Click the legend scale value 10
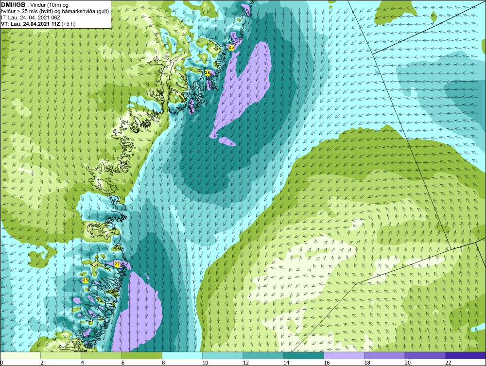Image resolution: width=486 pixels, height=366 pixels. click(x=205, y=363)
